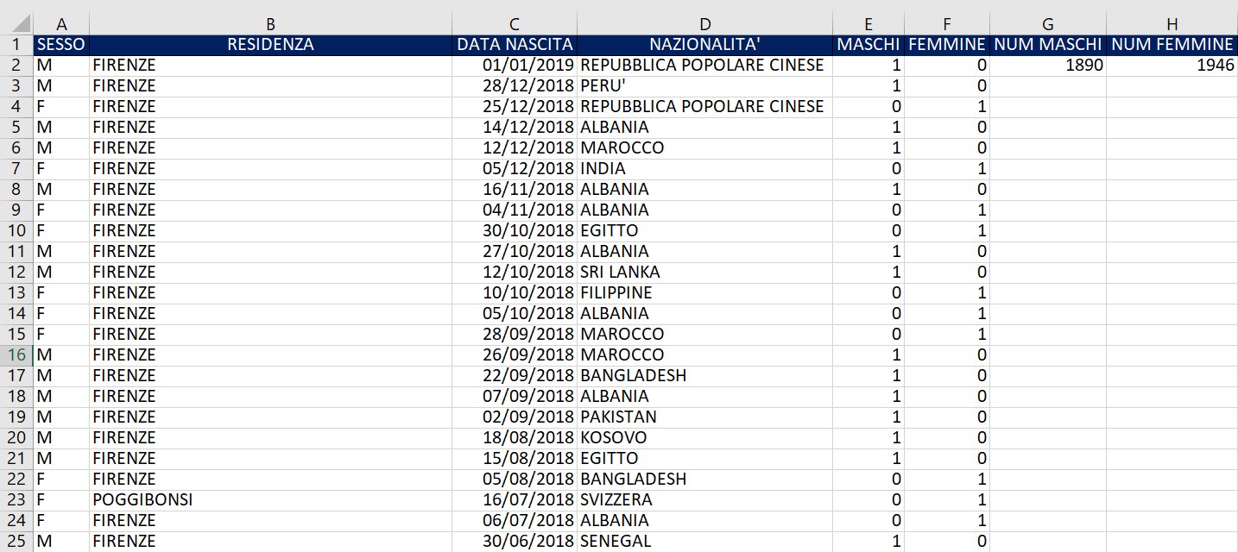Click the date 16/11/2018
The height and width of the screenshot is (552, 1238).
(x=515, y=189)
